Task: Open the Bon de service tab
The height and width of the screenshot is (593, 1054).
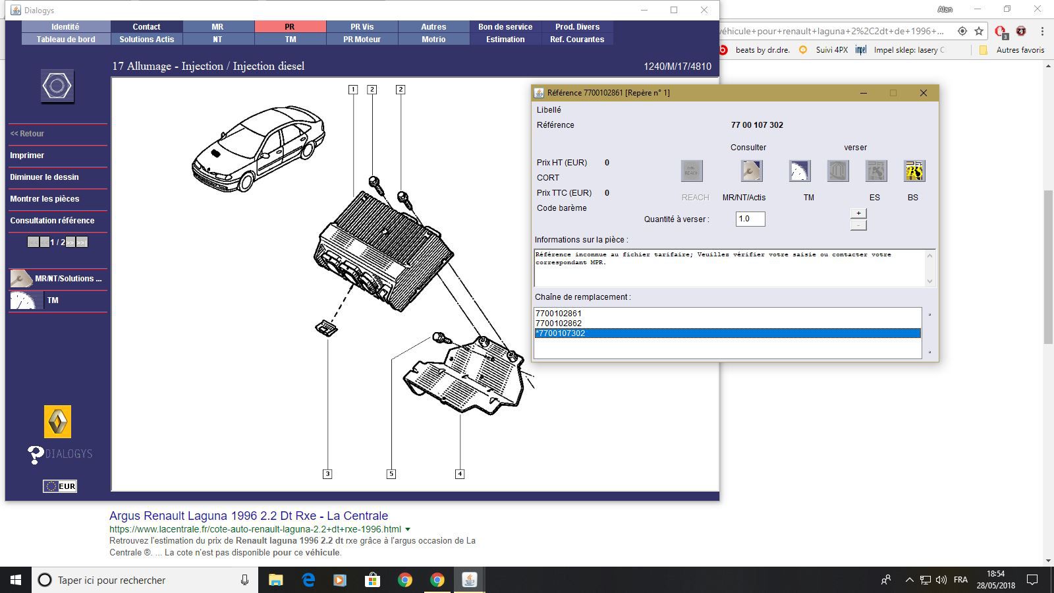Action: click(x=505, y=27)
